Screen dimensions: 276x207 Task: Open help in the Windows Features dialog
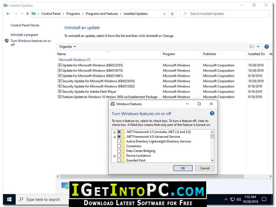click(212, 113)
